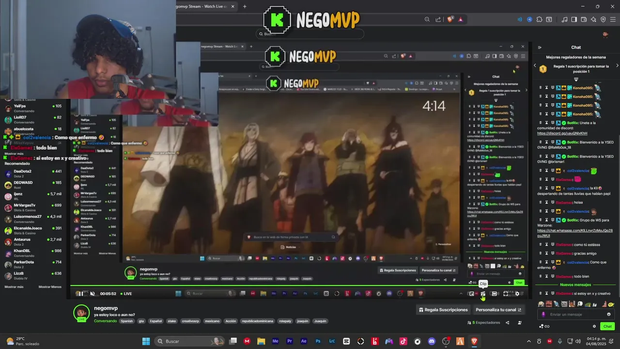Click the Windows Start button

[x=146, y=341]
